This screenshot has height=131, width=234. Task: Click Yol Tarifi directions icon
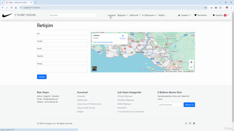click(122, 36)
